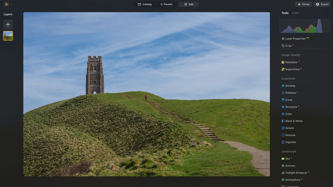Click the Structure tool icon
Image resolution: width=333 pixels, height=187 pixels.
[283, 107]
